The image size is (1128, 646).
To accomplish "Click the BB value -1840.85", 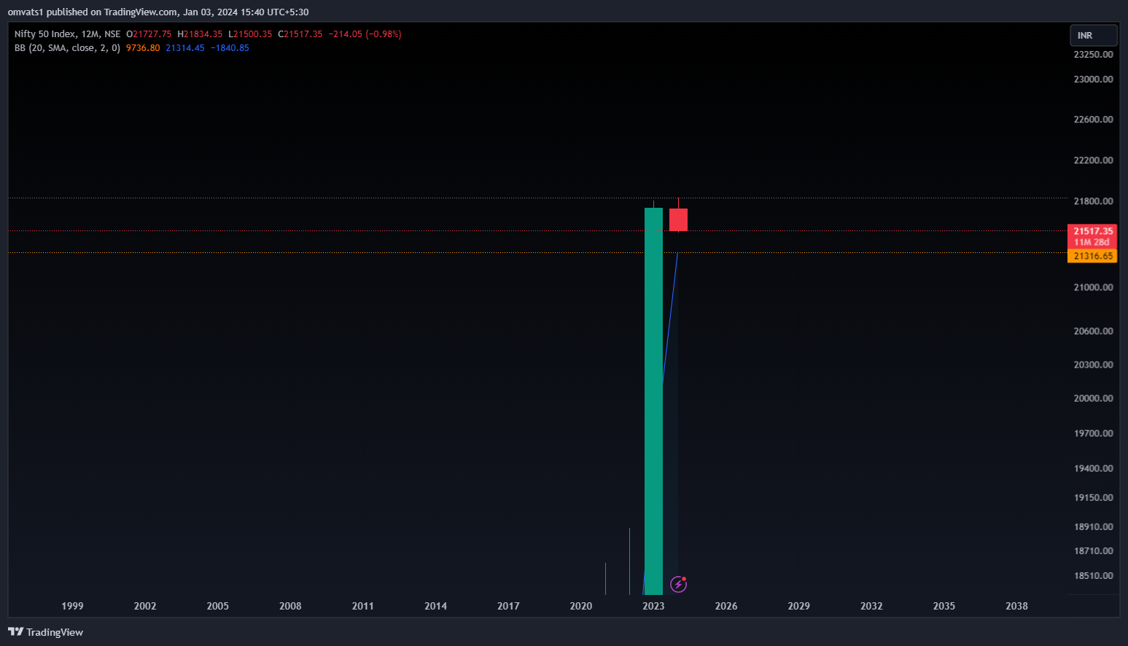I will click(x=230, y=48).
